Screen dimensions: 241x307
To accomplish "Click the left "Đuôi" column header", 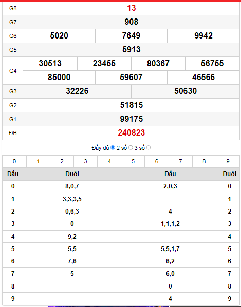I will pyautogui.click(x=72, y=174).
